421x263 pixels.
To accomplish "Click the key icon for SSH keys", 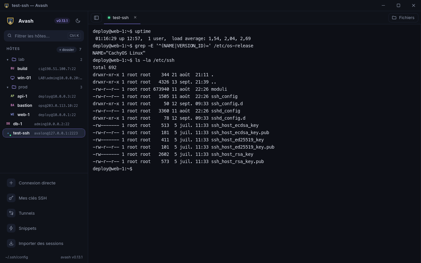I will point(11,198).
